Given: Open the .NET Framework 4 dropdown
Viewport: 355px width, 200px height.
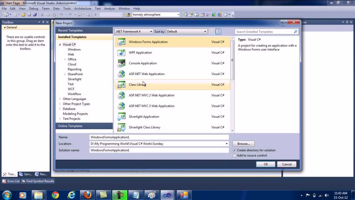Looking at the screenshot, I should 134,31.
